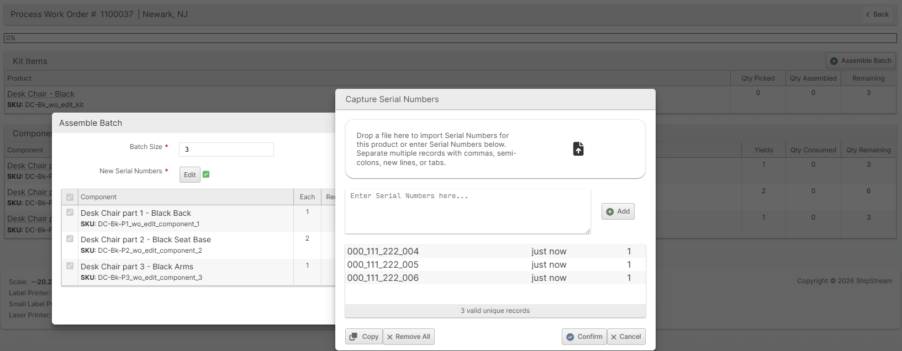902x351 pixels.
Task: Open the Desk Chair - Black product link
Action: [41, 94]
